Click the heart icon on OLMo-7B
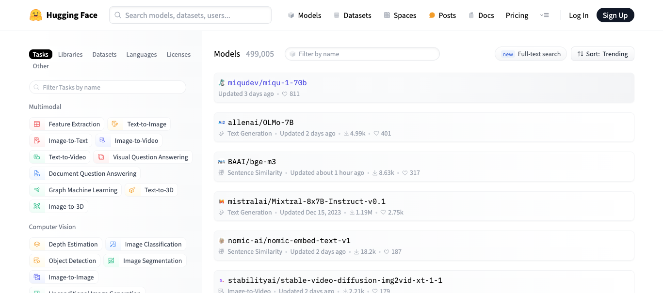This screenshot has height=293, width=663. click(376, 133)
